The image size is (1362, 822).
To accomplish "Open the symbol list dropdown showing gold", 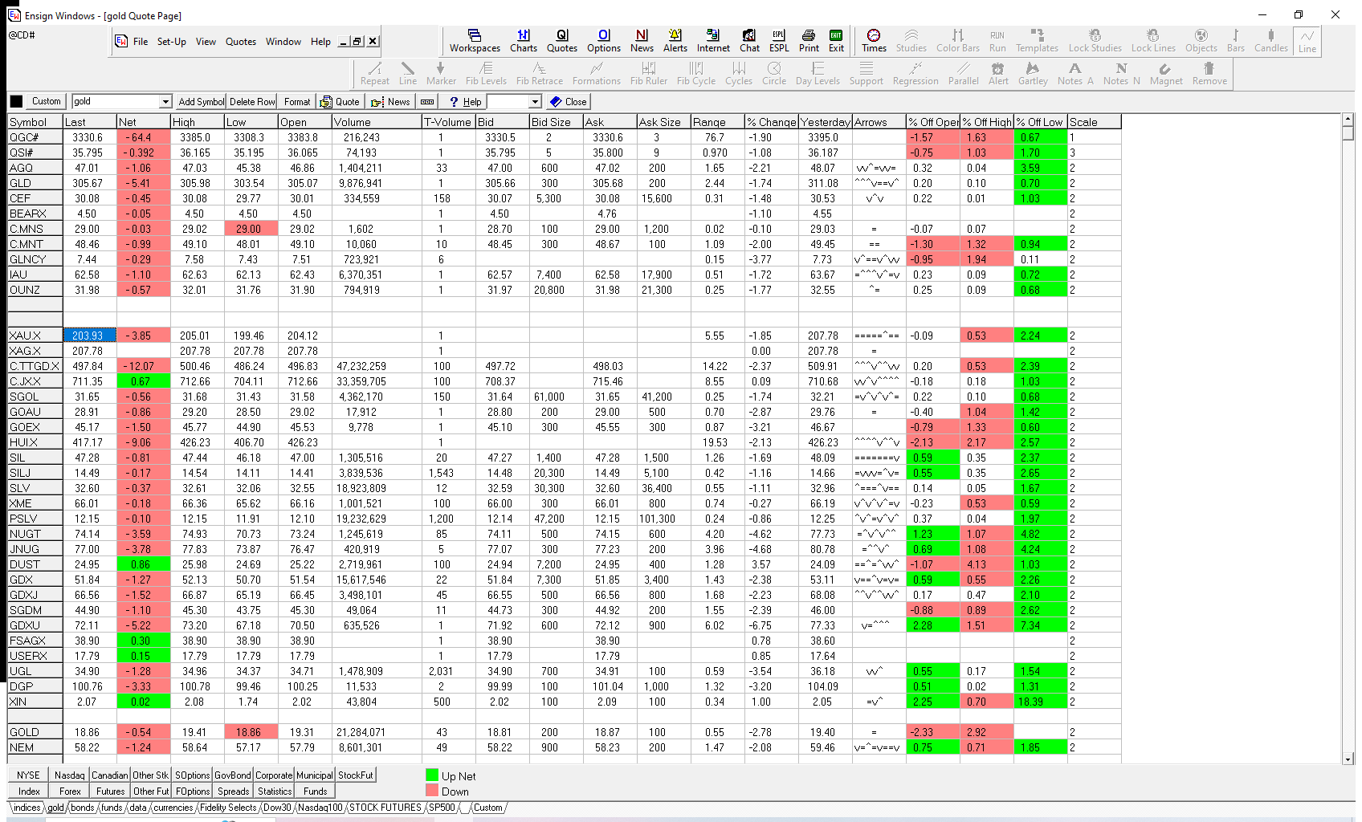I will pyautogui.click(x=165, y=102).
